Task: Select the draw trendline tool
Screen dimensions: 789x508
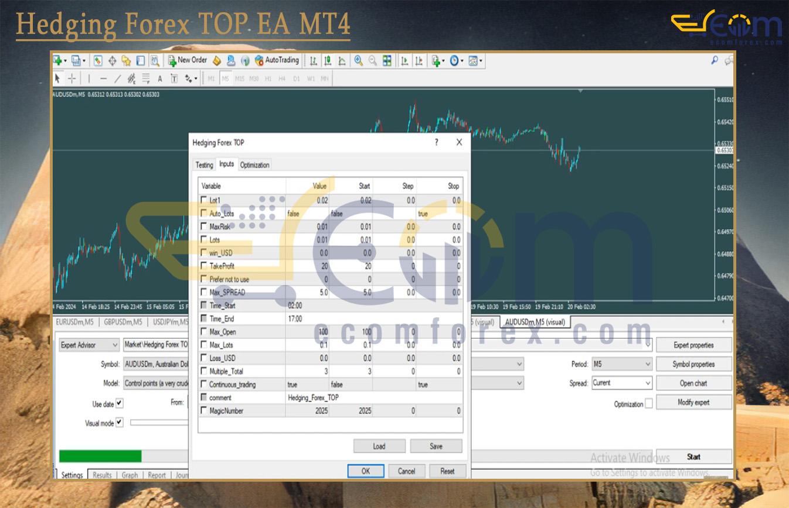Action: tap(117, 78)
